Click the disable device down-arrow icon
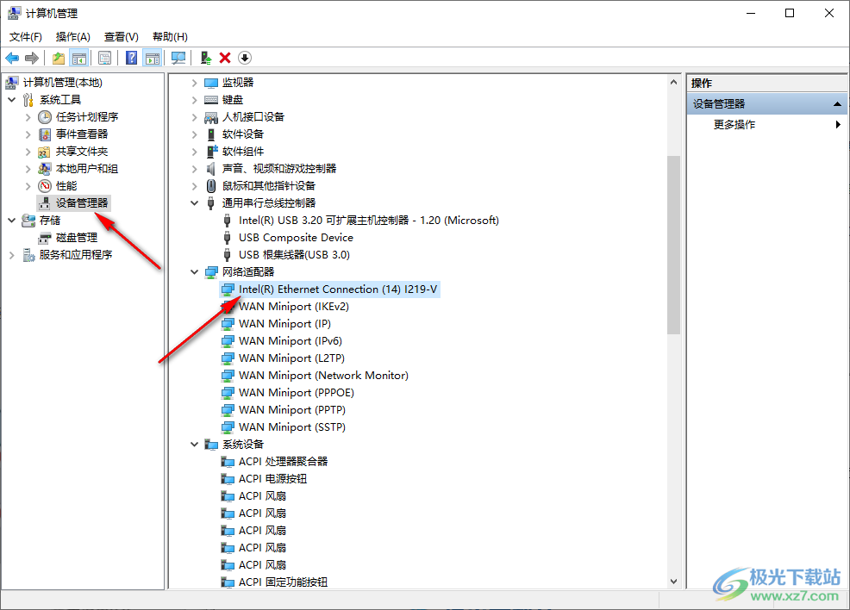Image resolution: width=850 pixels, height=610 pixels. [245, 58]
